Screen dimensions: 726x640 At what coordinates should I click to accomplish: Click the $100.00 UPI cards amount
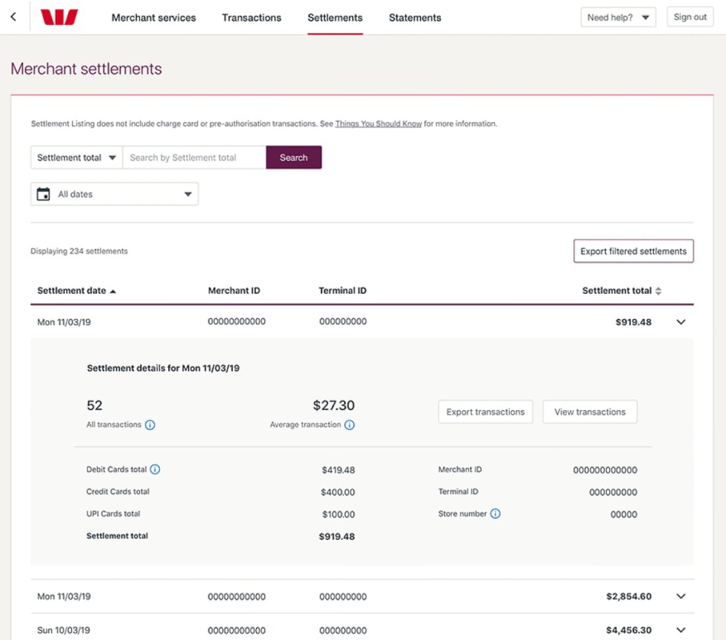tap(339, 515)
